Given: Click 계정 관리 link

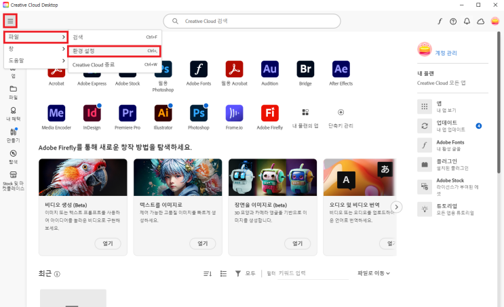Looking at the screenshot, I should pos(446,53).
